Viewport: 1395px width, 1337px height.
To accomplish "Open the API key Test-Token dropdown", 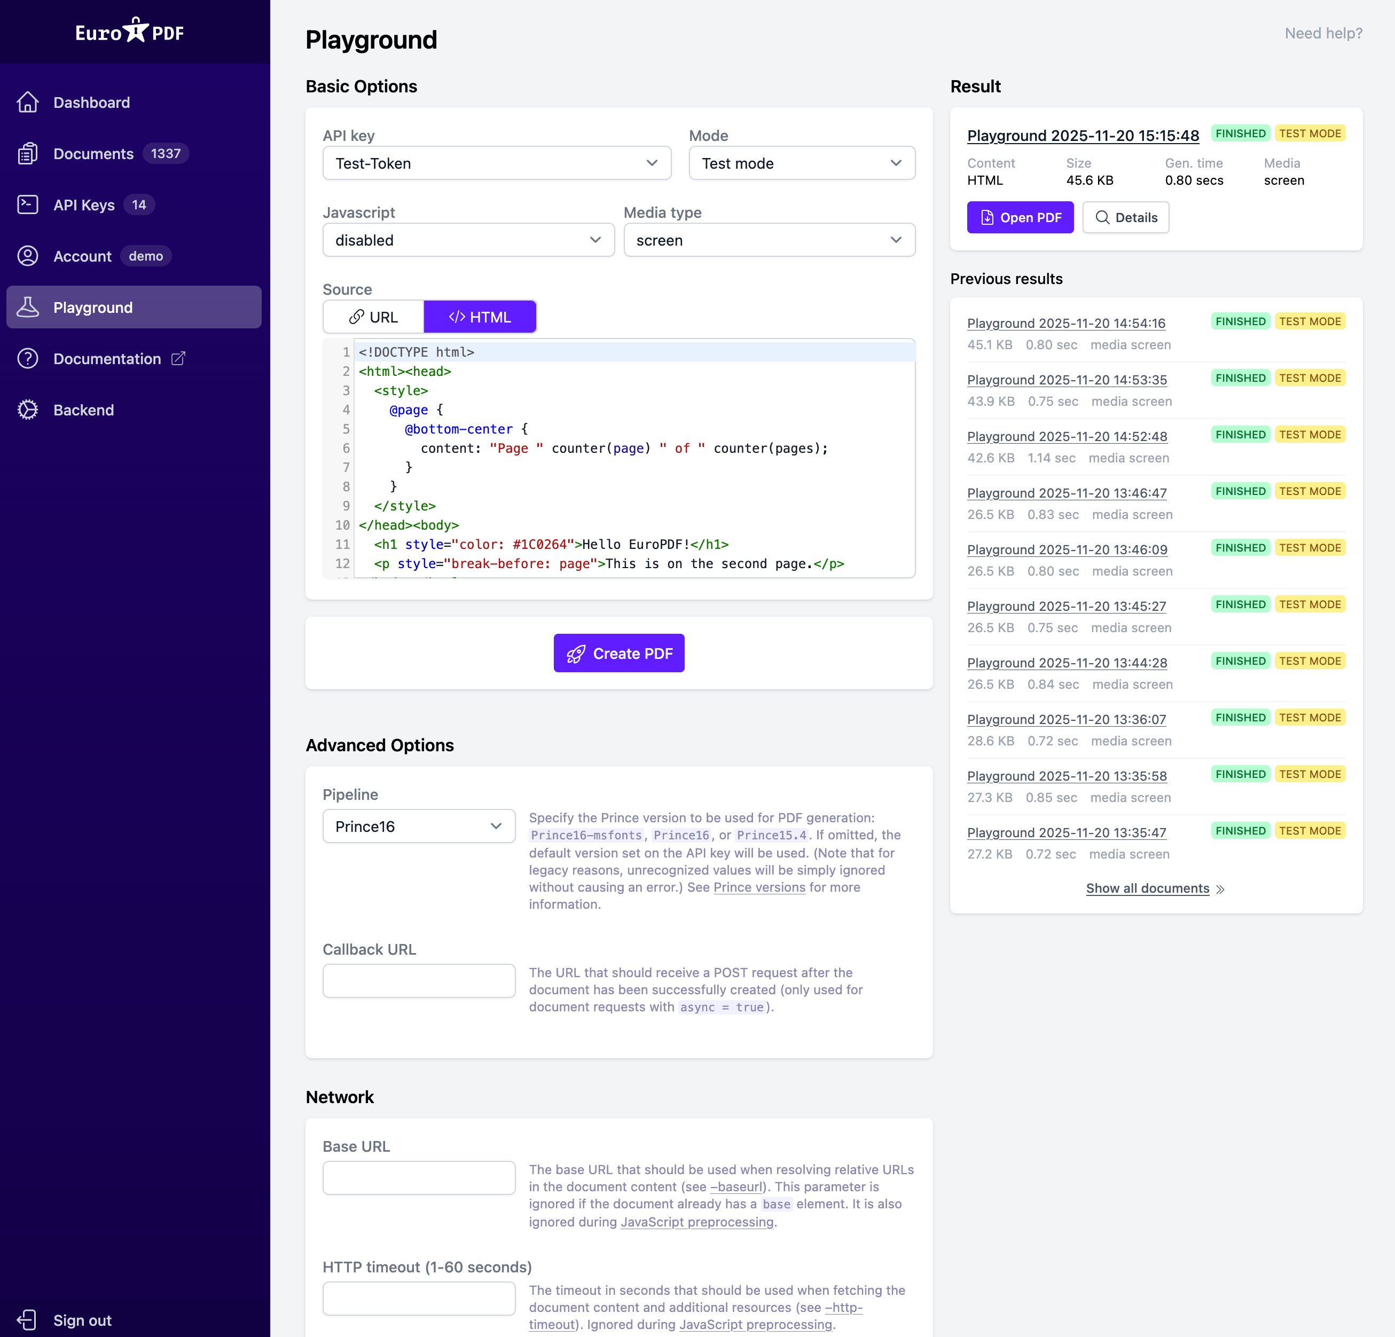I will pos(497,164).
